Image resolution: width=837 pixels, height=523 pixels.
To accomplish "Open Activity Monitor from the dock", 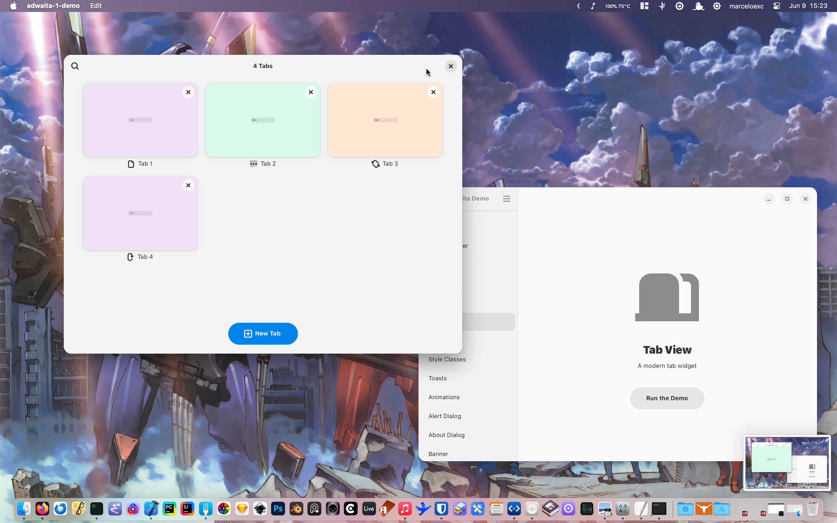I will click(x=587, y=509).
